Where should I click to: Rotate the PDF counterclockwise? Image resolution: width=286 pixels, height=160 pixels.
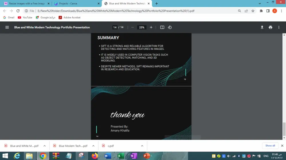[x=170, y=27]
